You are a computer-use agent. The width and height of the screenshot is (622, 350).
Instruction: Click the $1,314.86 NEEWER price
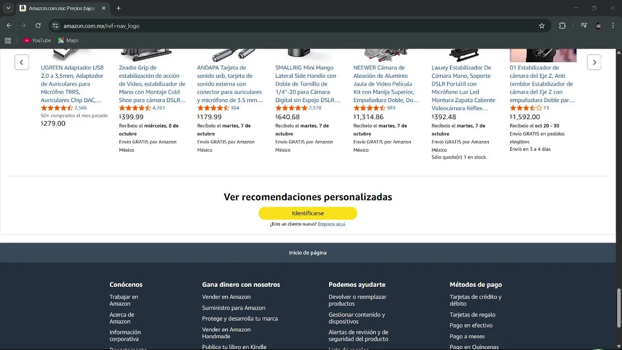(368, 117)
